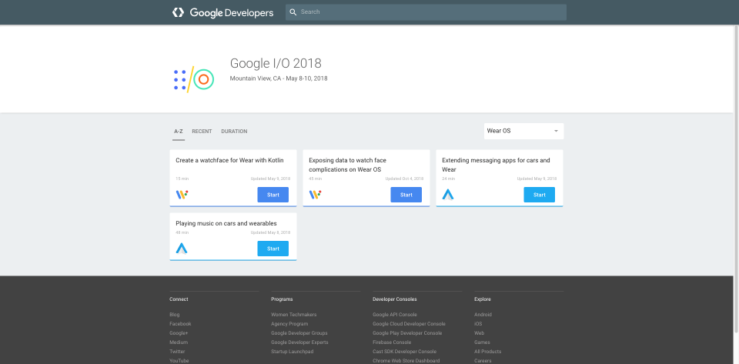Start the Playing music on cars codelab

tap(273, 248)
